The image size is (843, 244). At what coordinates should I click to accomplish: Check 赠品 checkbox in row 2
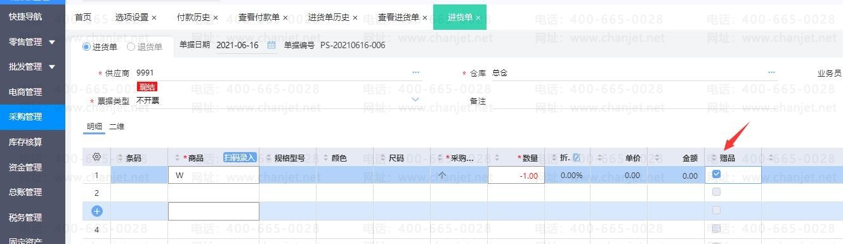coord(716,191)
